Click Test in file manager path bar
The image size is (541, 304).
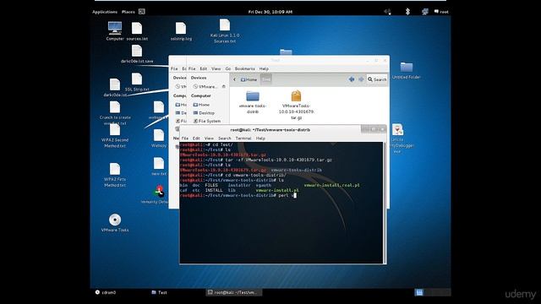tap(266, 79)
